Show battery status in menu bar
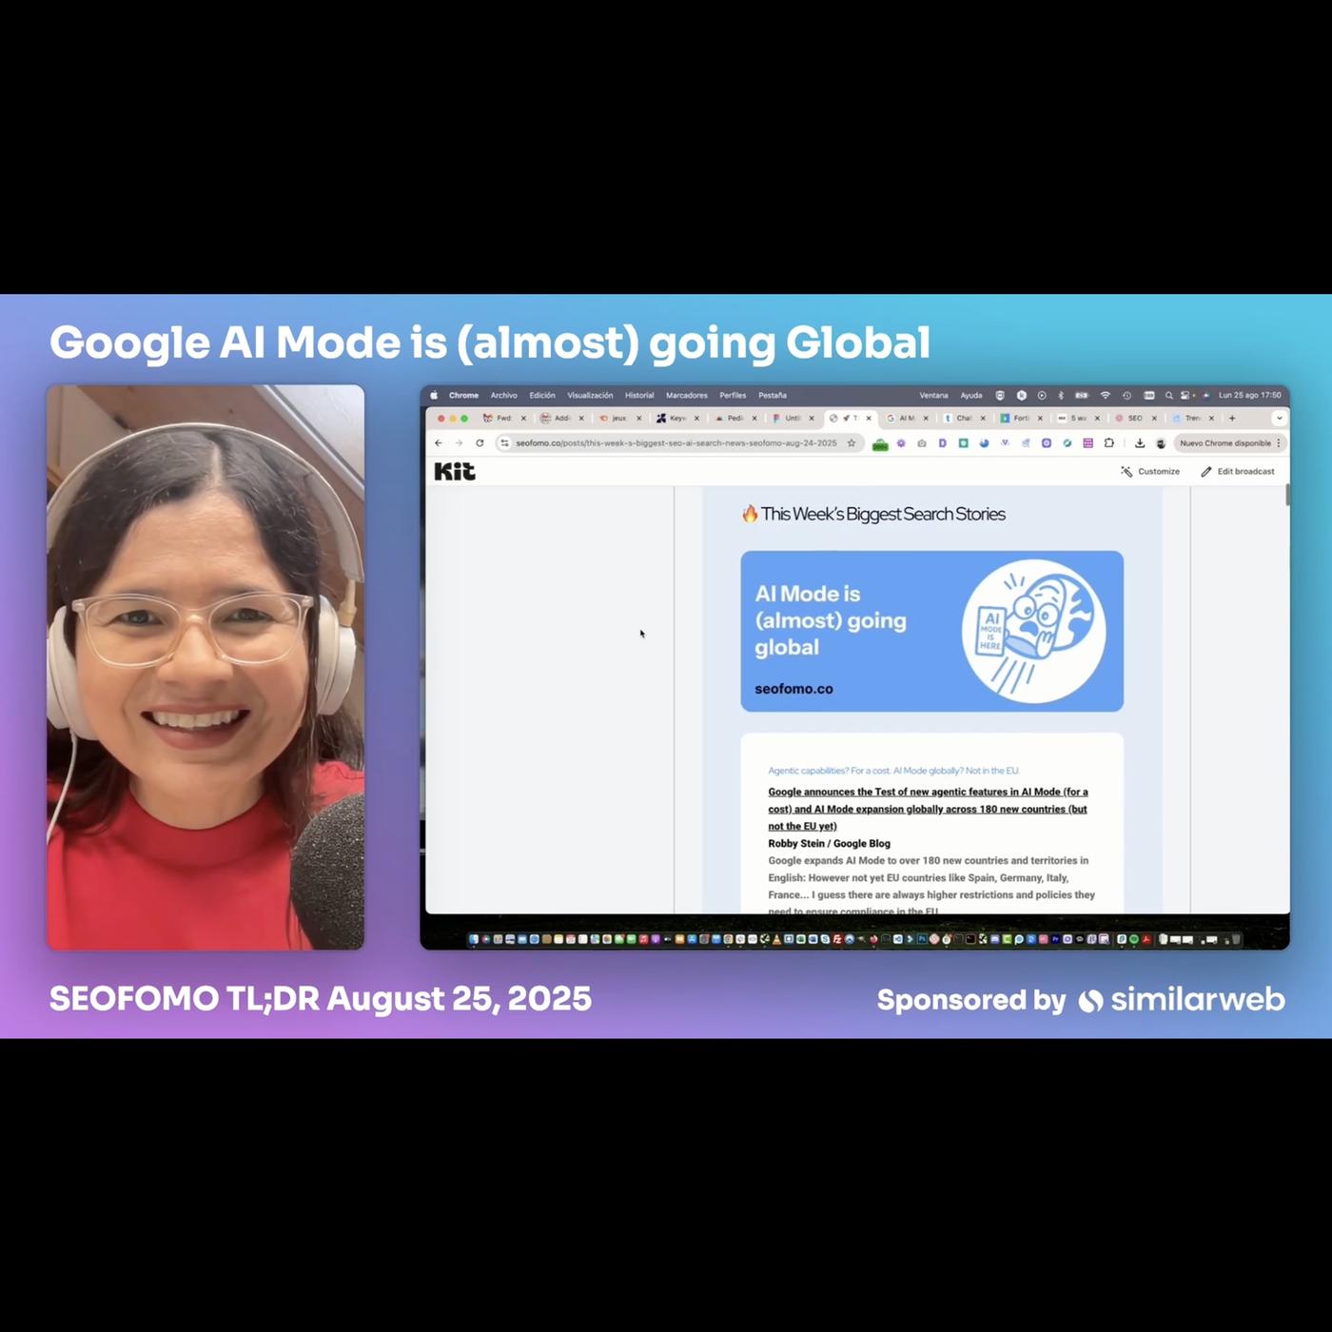 tap(1082, 395)
